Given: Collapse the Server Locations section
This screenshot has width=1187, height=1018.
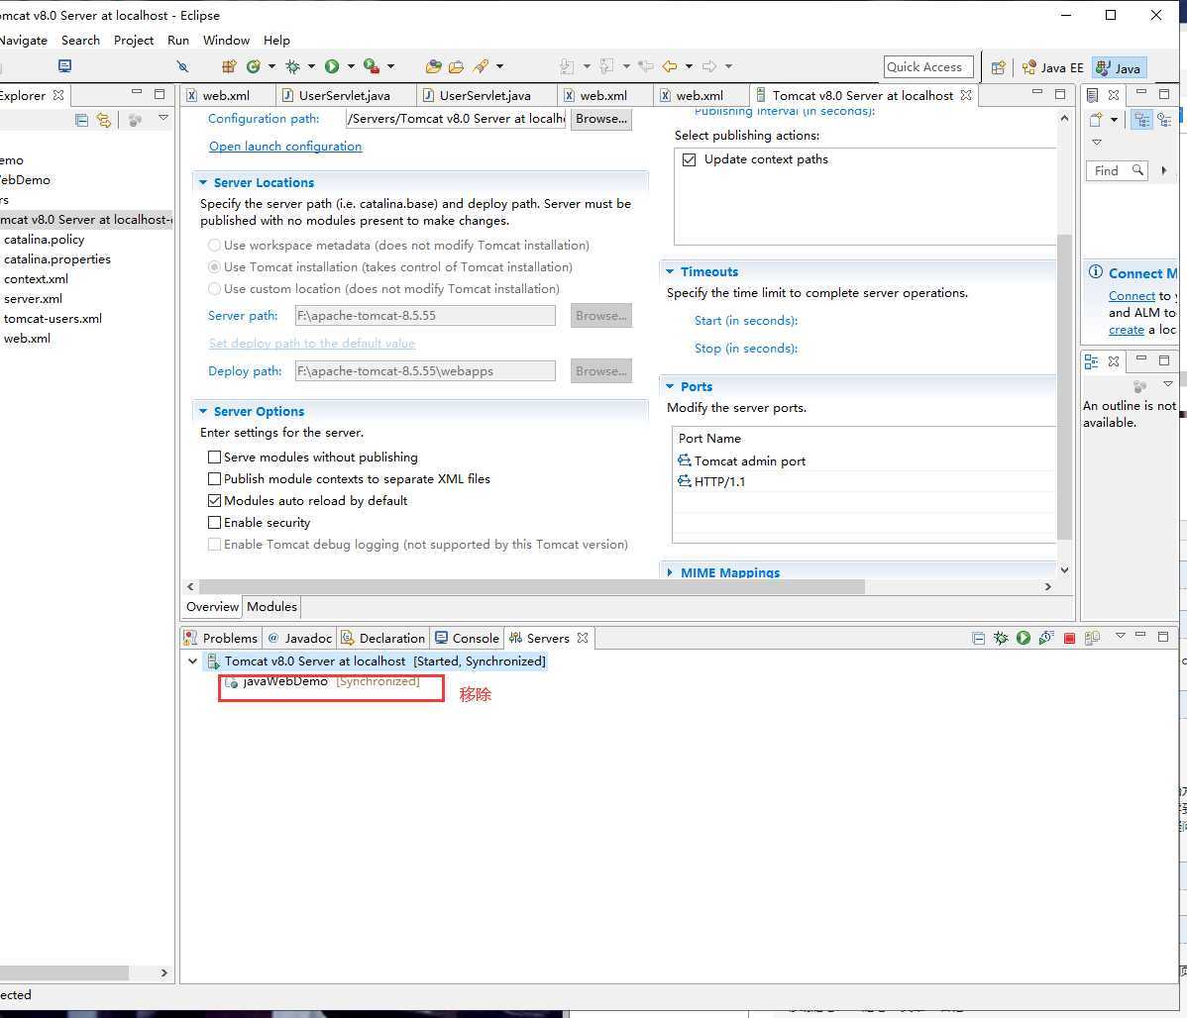Looking at the screenshot, I should point(203,182).
